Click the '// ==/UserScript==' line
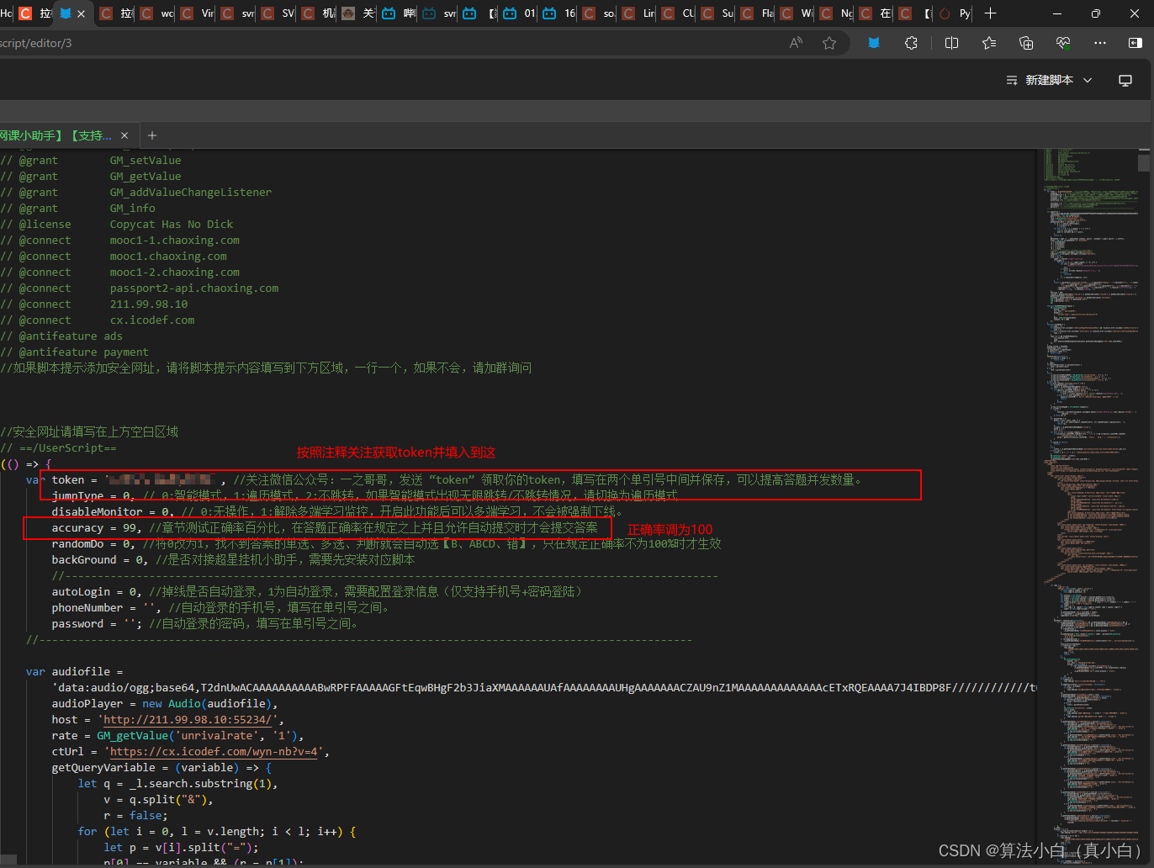The height and width of the screenshot is (868, 1154). (x=58, y=447)
